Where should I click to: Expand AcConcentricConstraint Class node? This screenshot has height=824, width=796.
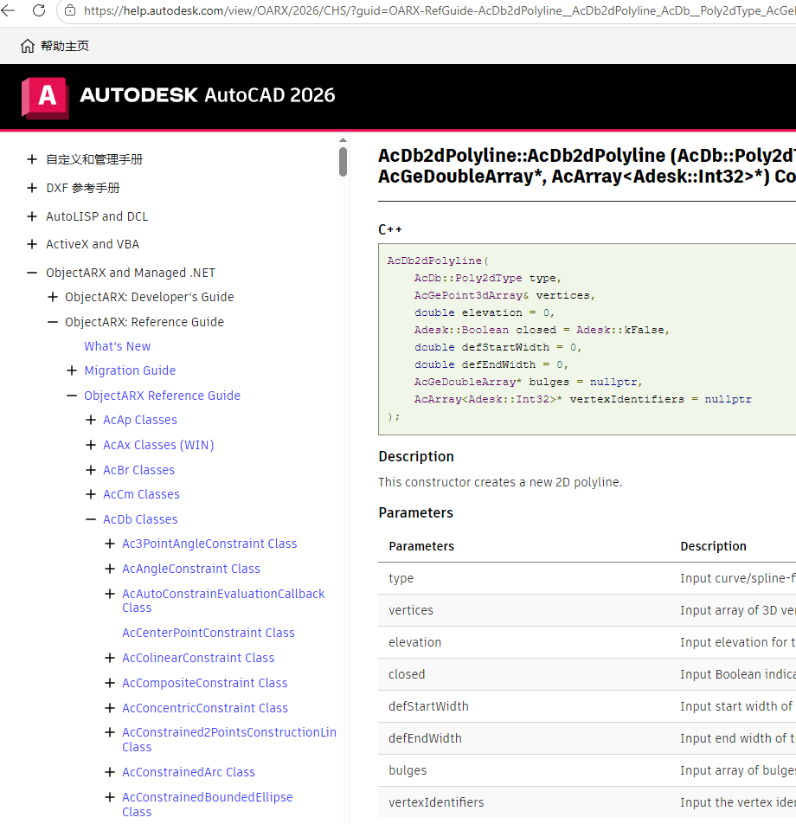click(110, 708)
